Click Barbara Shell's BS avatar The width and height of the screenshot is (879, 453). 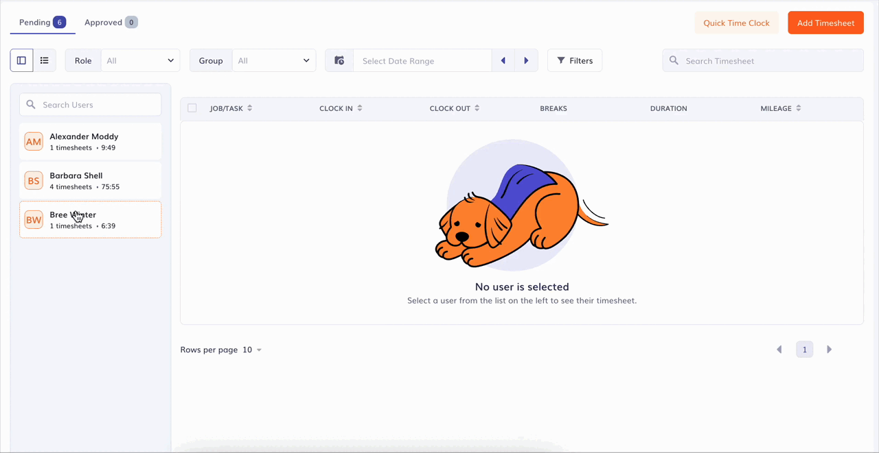34,180
